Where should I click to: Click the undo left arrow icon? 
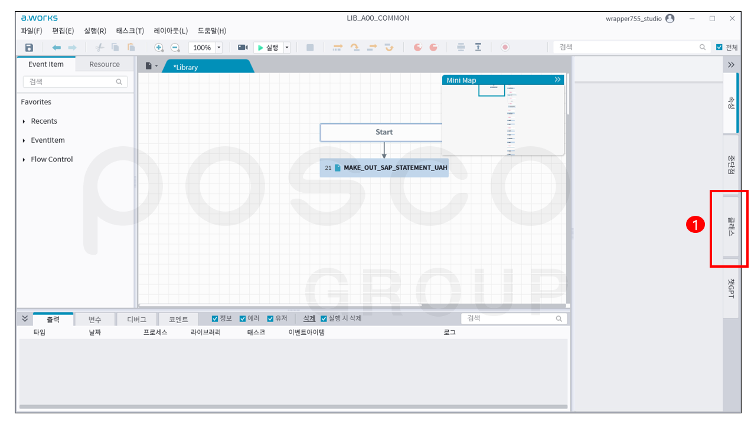(x=57, y=48)
